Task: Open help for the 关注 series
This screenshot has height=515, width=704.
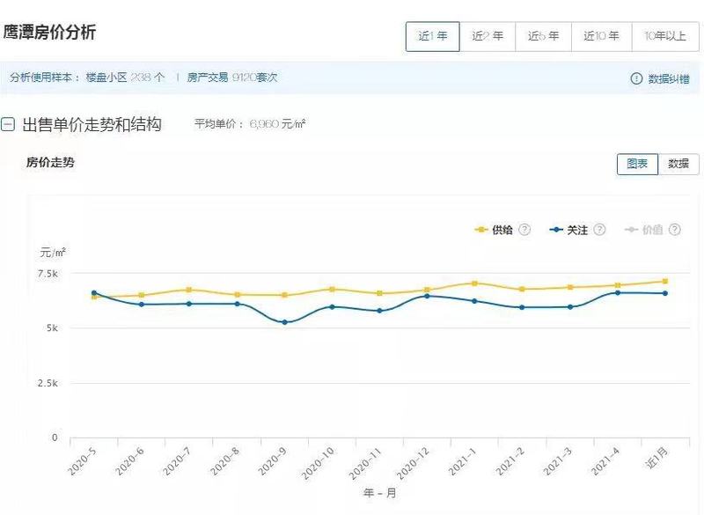Action: [x=599, y=229]
